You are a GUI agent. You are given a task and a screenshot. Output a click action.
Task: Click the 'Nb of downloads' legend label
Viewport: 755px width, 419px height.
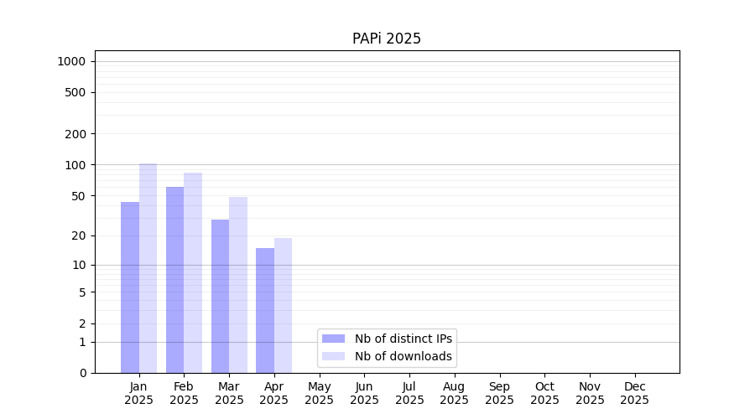click(403, 356)
